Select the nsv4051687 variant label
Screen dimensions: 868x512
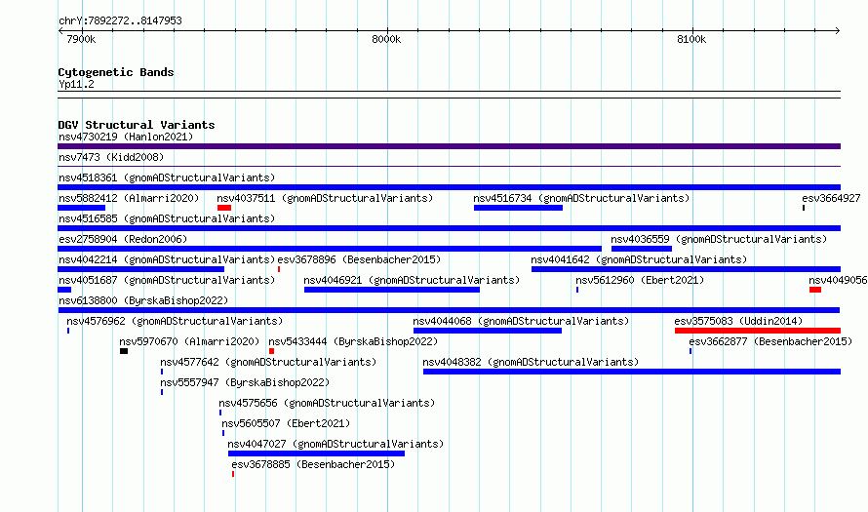pos(167,280)
